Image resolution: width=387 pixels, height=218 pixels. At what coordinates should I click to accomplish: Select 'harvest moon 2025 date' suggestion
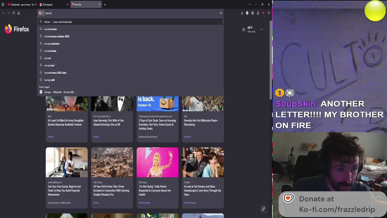pos(130,73)
